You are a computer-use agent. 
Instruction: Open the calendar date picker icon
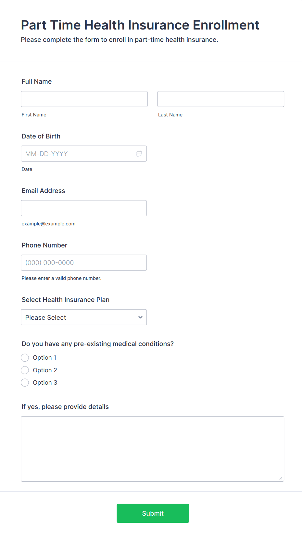click(139, 154)
